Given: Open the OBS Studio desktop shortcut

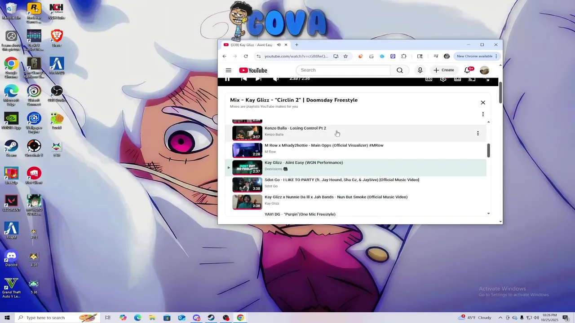Looking at the screenshot, I should click(x=57, y=93).
